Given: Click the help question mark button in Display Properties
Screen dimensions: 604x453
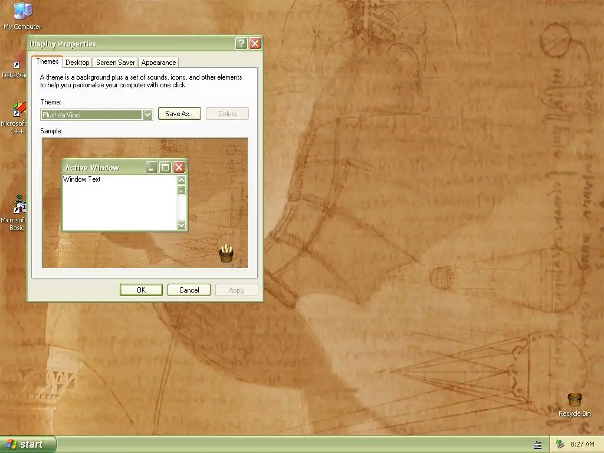Looking at the screenshot, I should tap(241, 44).
